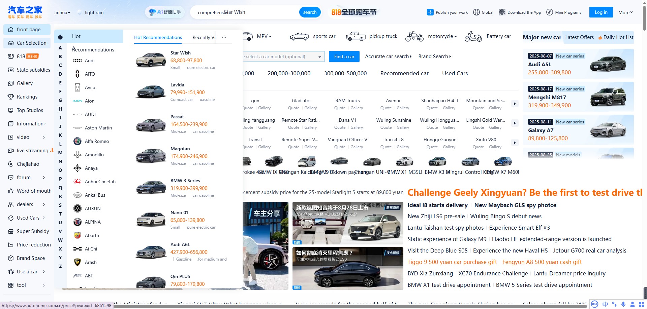The image size is (647, 309).
Task: Open the Jinhua city dropdown
Action: pos(62,12)
